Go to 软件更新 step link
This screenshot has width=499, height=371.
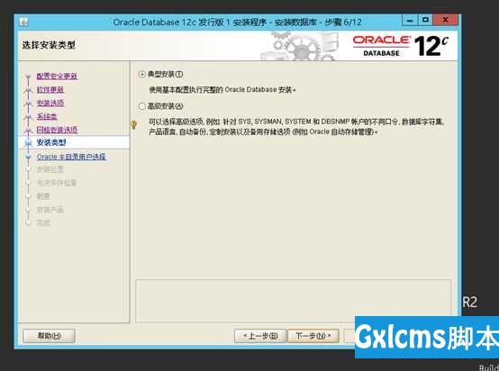50,90
